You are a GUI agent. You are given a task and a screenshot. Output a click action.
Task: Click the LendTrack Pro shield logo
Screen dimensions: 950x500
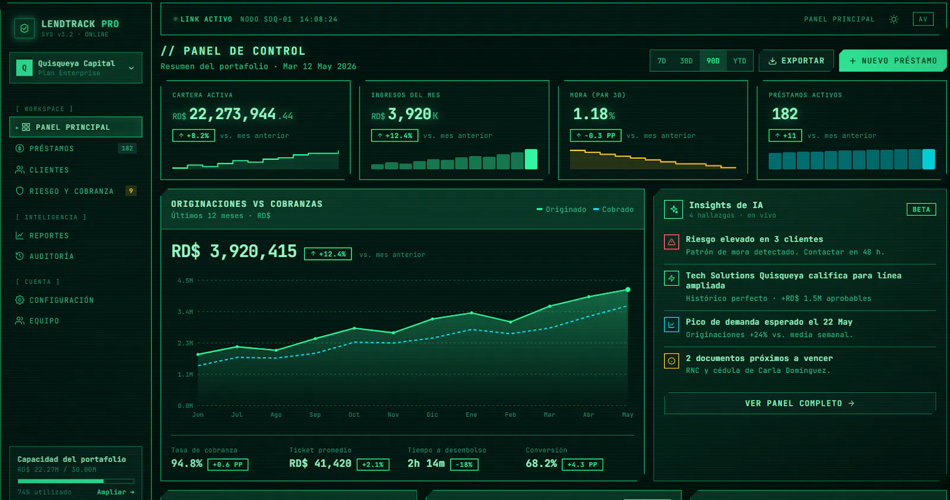tap(24, 28)
